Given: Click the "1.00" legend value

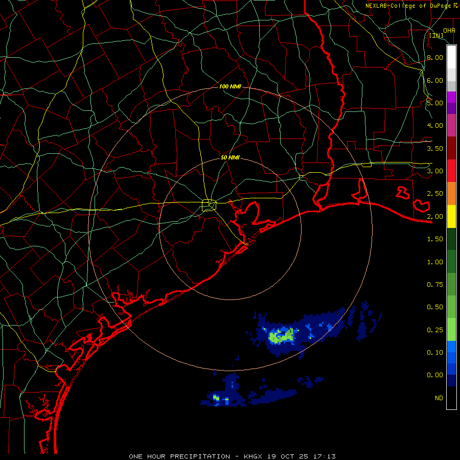Looking at the screenshot, I should [x=435, y=262].
